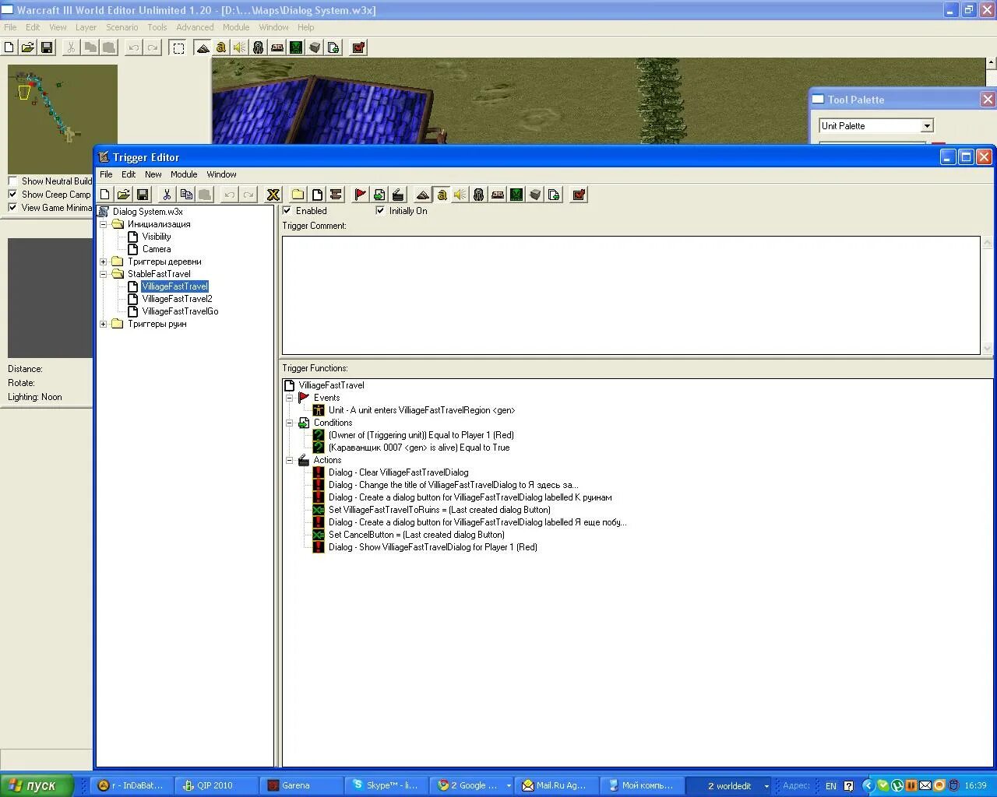Image resolution: width=997 pixels, height=797 pixels.
Task: Select Visibility trigger in tree
Action: [x=156, y=237]
